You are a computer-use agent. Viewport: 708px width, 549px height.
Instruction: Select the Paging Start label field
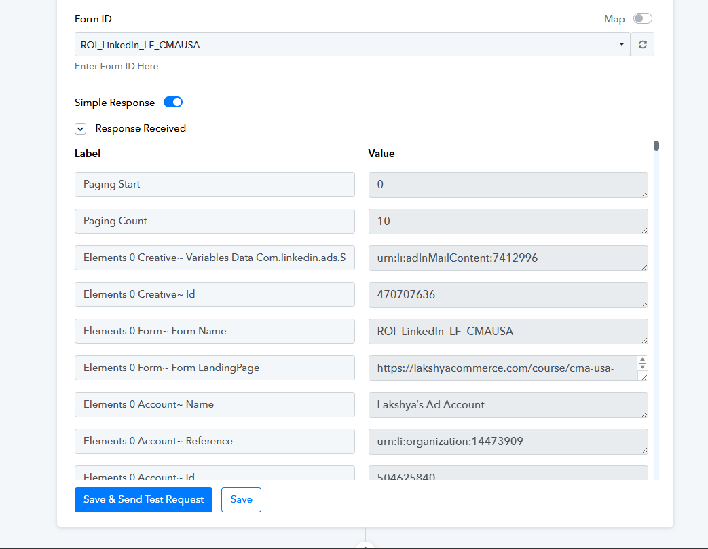215,184
